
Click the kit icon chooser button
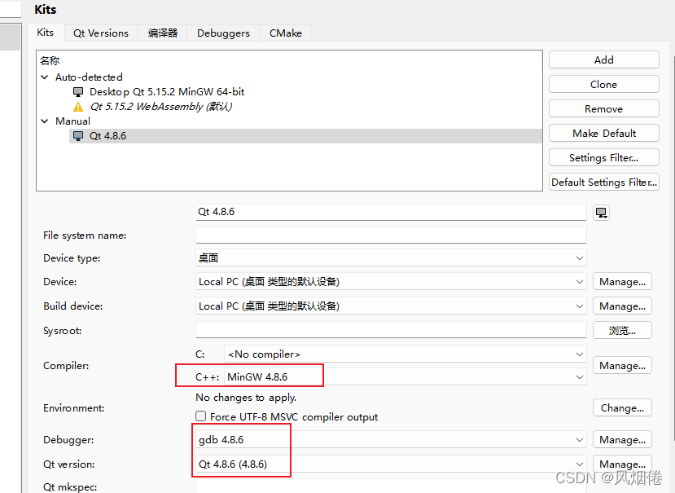601,213
